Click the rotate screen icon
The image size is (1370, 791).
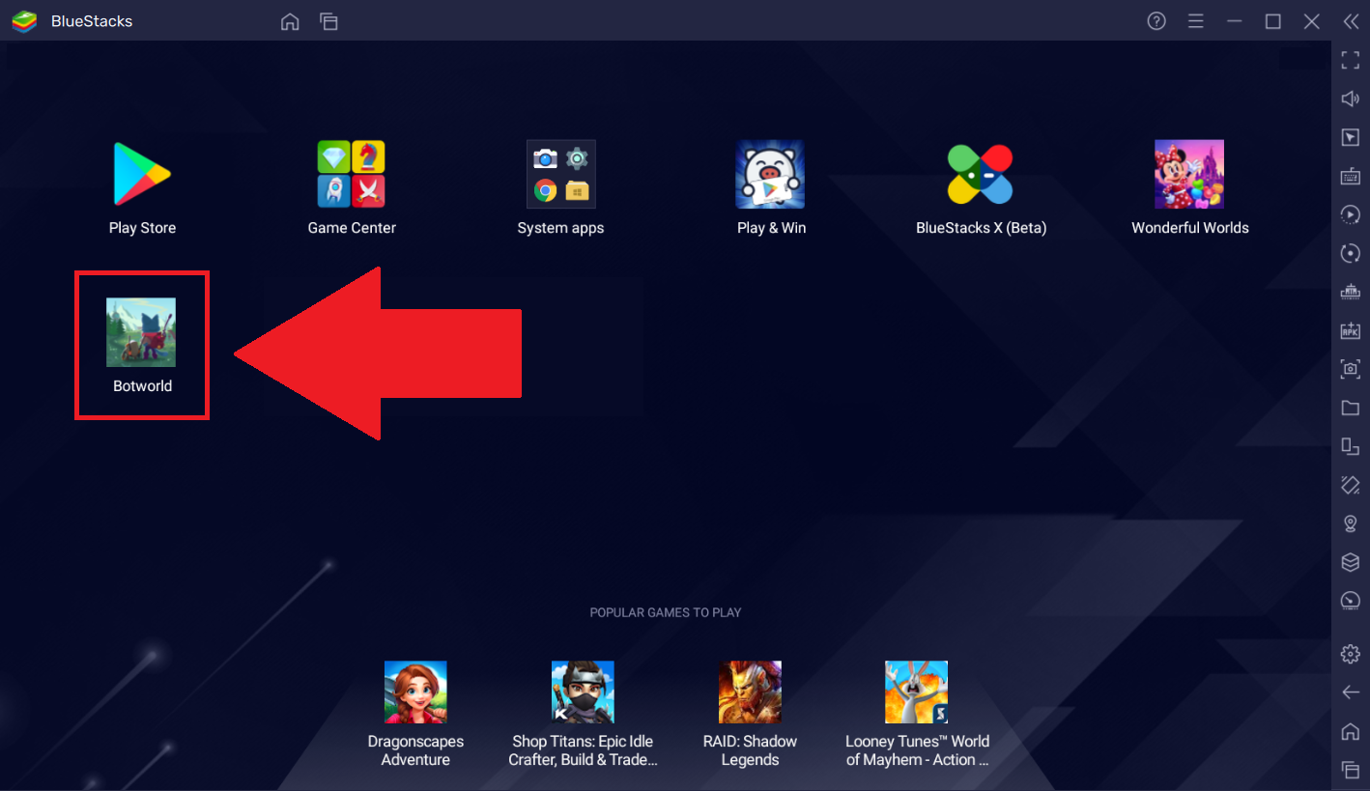click(x=1351, y=446)
